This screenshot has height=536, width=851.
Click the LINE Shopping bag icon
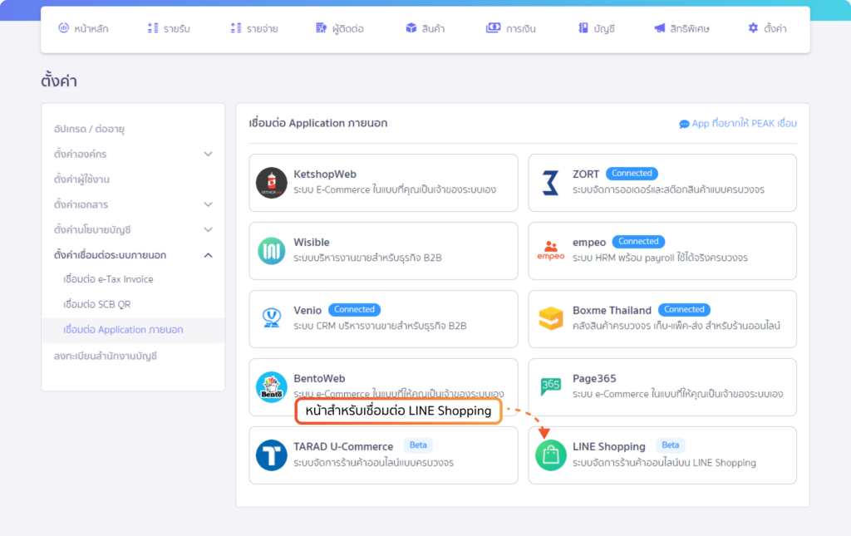pyautogui.click(x=550, y=455)
